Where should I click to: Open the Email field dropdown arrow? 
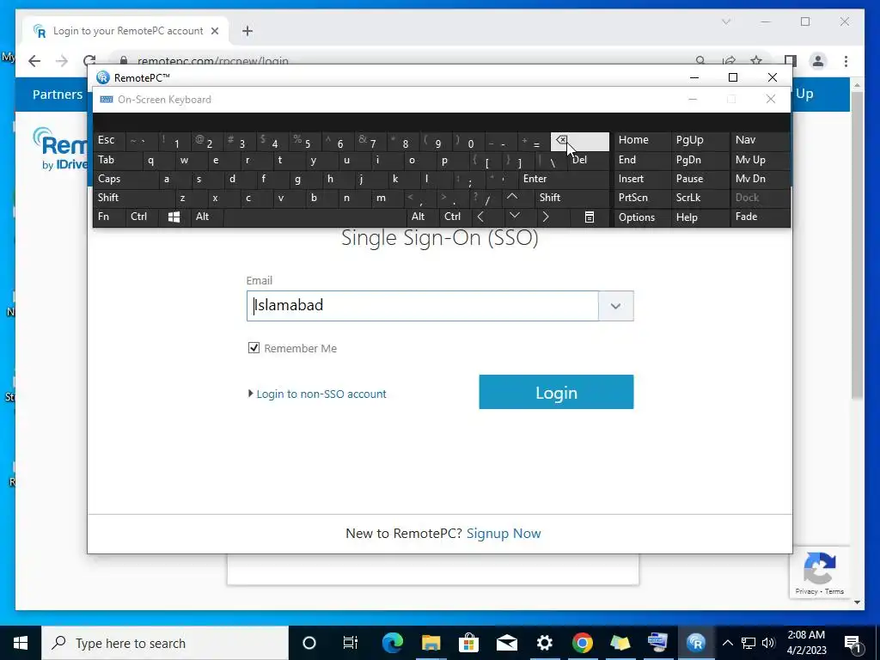pos(615,306)
